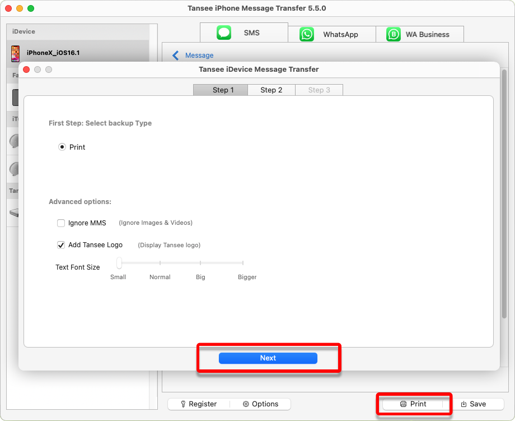Select the iPhoneX_iOS16.1 device icon
515x421 pixels.
15,54
